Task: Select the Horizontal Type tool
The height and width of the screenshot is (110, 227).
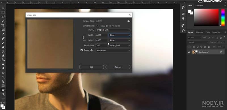Action: (3, 77)
